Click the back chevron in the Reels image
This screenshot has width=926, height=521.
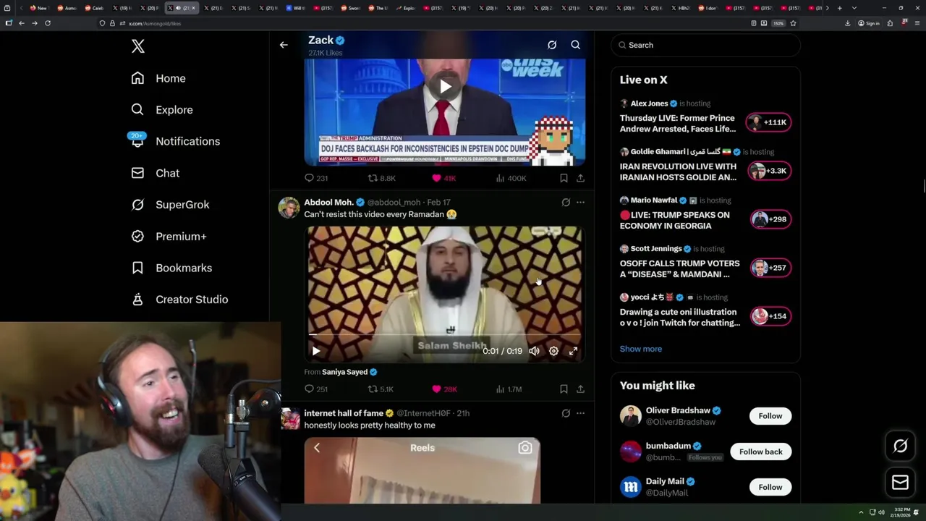[x=317, y=448]
